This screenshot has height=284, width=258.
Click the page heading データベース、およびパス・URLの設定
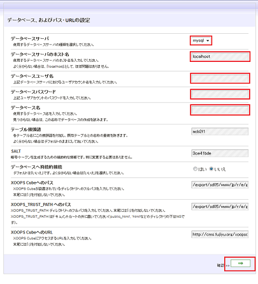tap(48, 20)
